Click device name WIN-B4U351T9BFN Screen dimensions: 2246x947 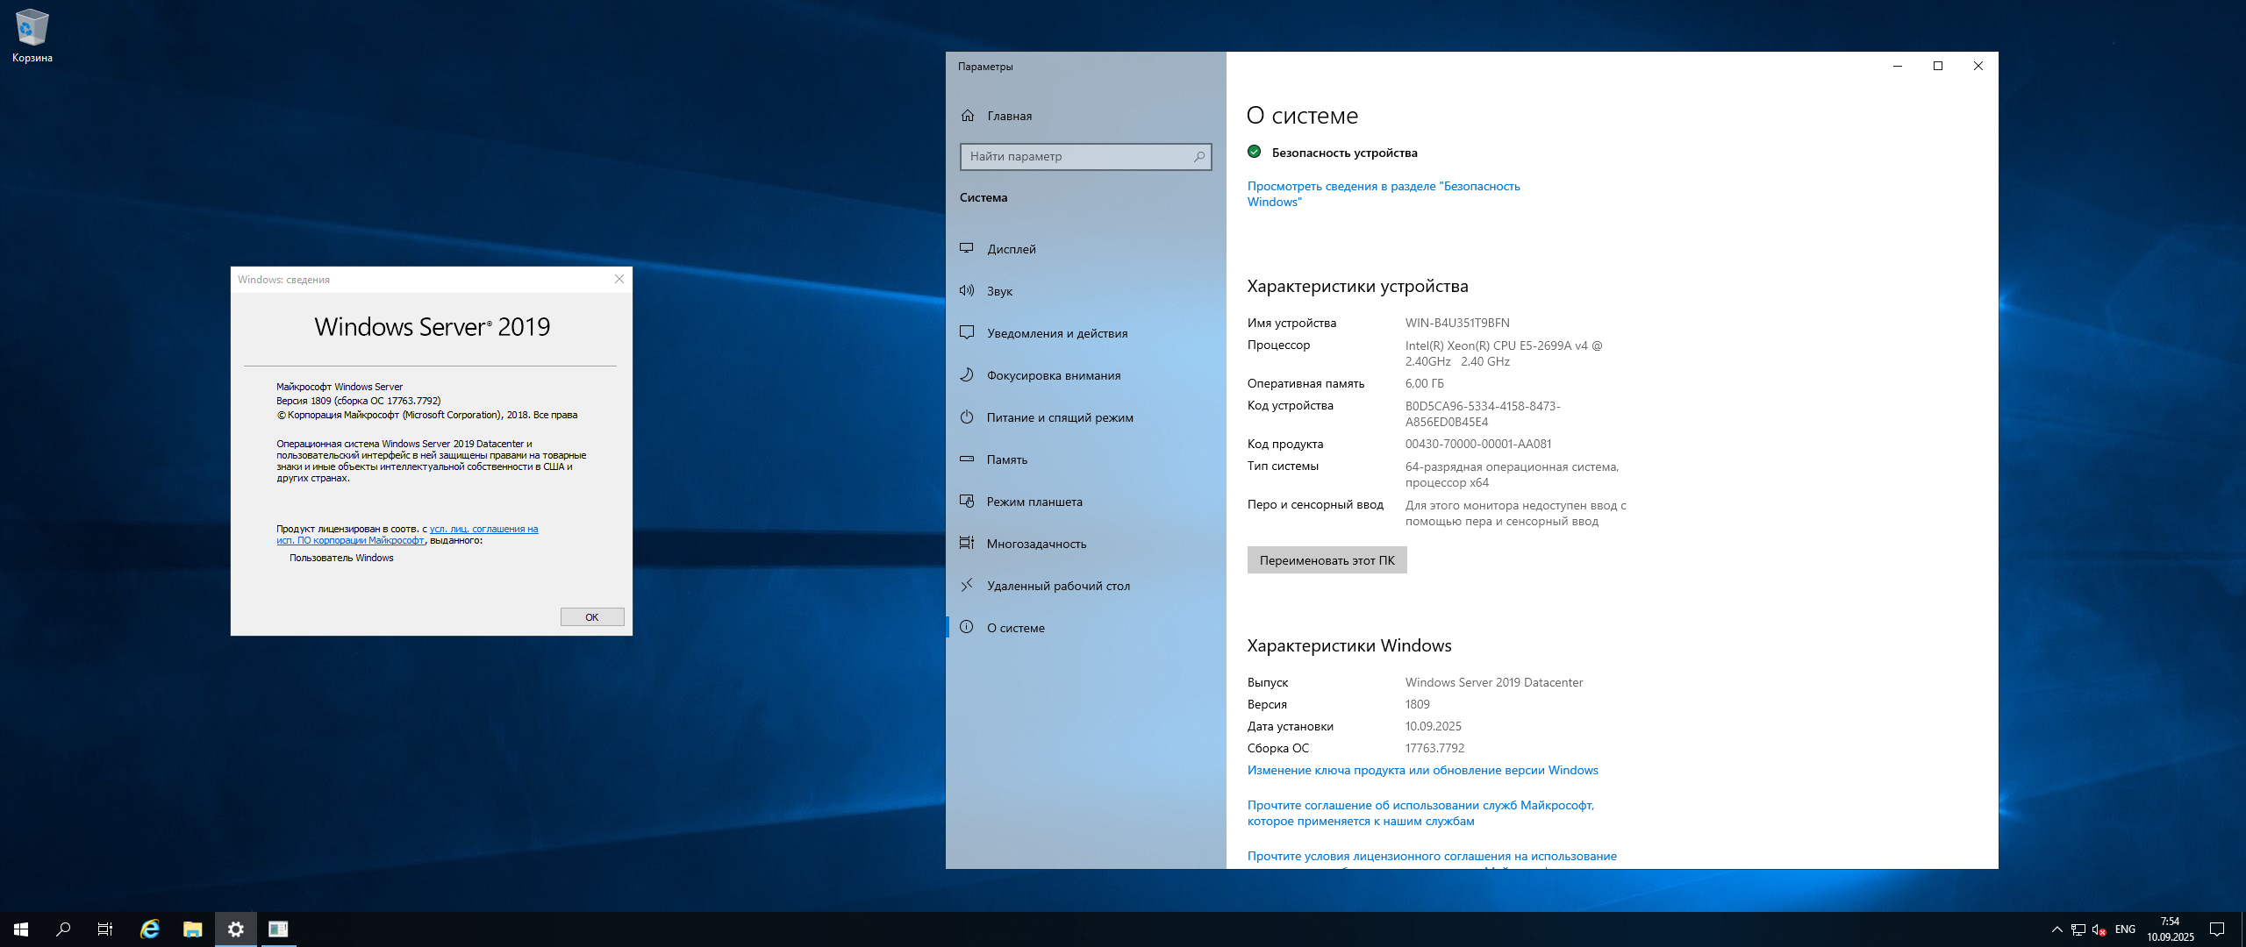[1457, 324]
